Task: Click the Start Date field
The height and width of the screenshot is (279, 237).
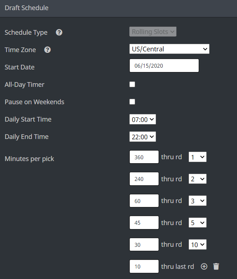Action: coord(164,65)
